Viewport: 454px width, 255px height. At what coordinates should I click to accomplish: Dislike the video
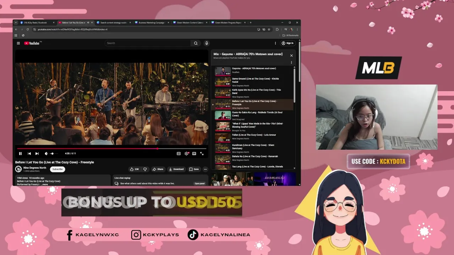[x=145, y=169]
